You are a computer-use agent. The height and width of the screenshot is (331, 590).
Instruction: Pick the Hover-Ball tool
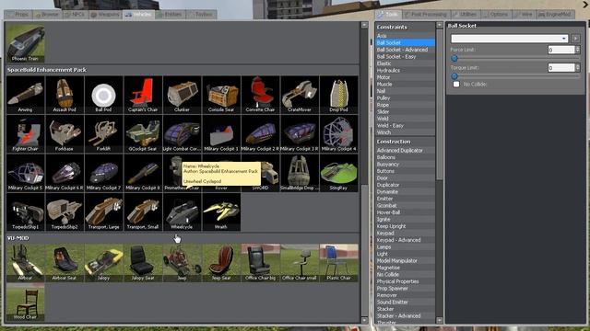click(406, 212)
